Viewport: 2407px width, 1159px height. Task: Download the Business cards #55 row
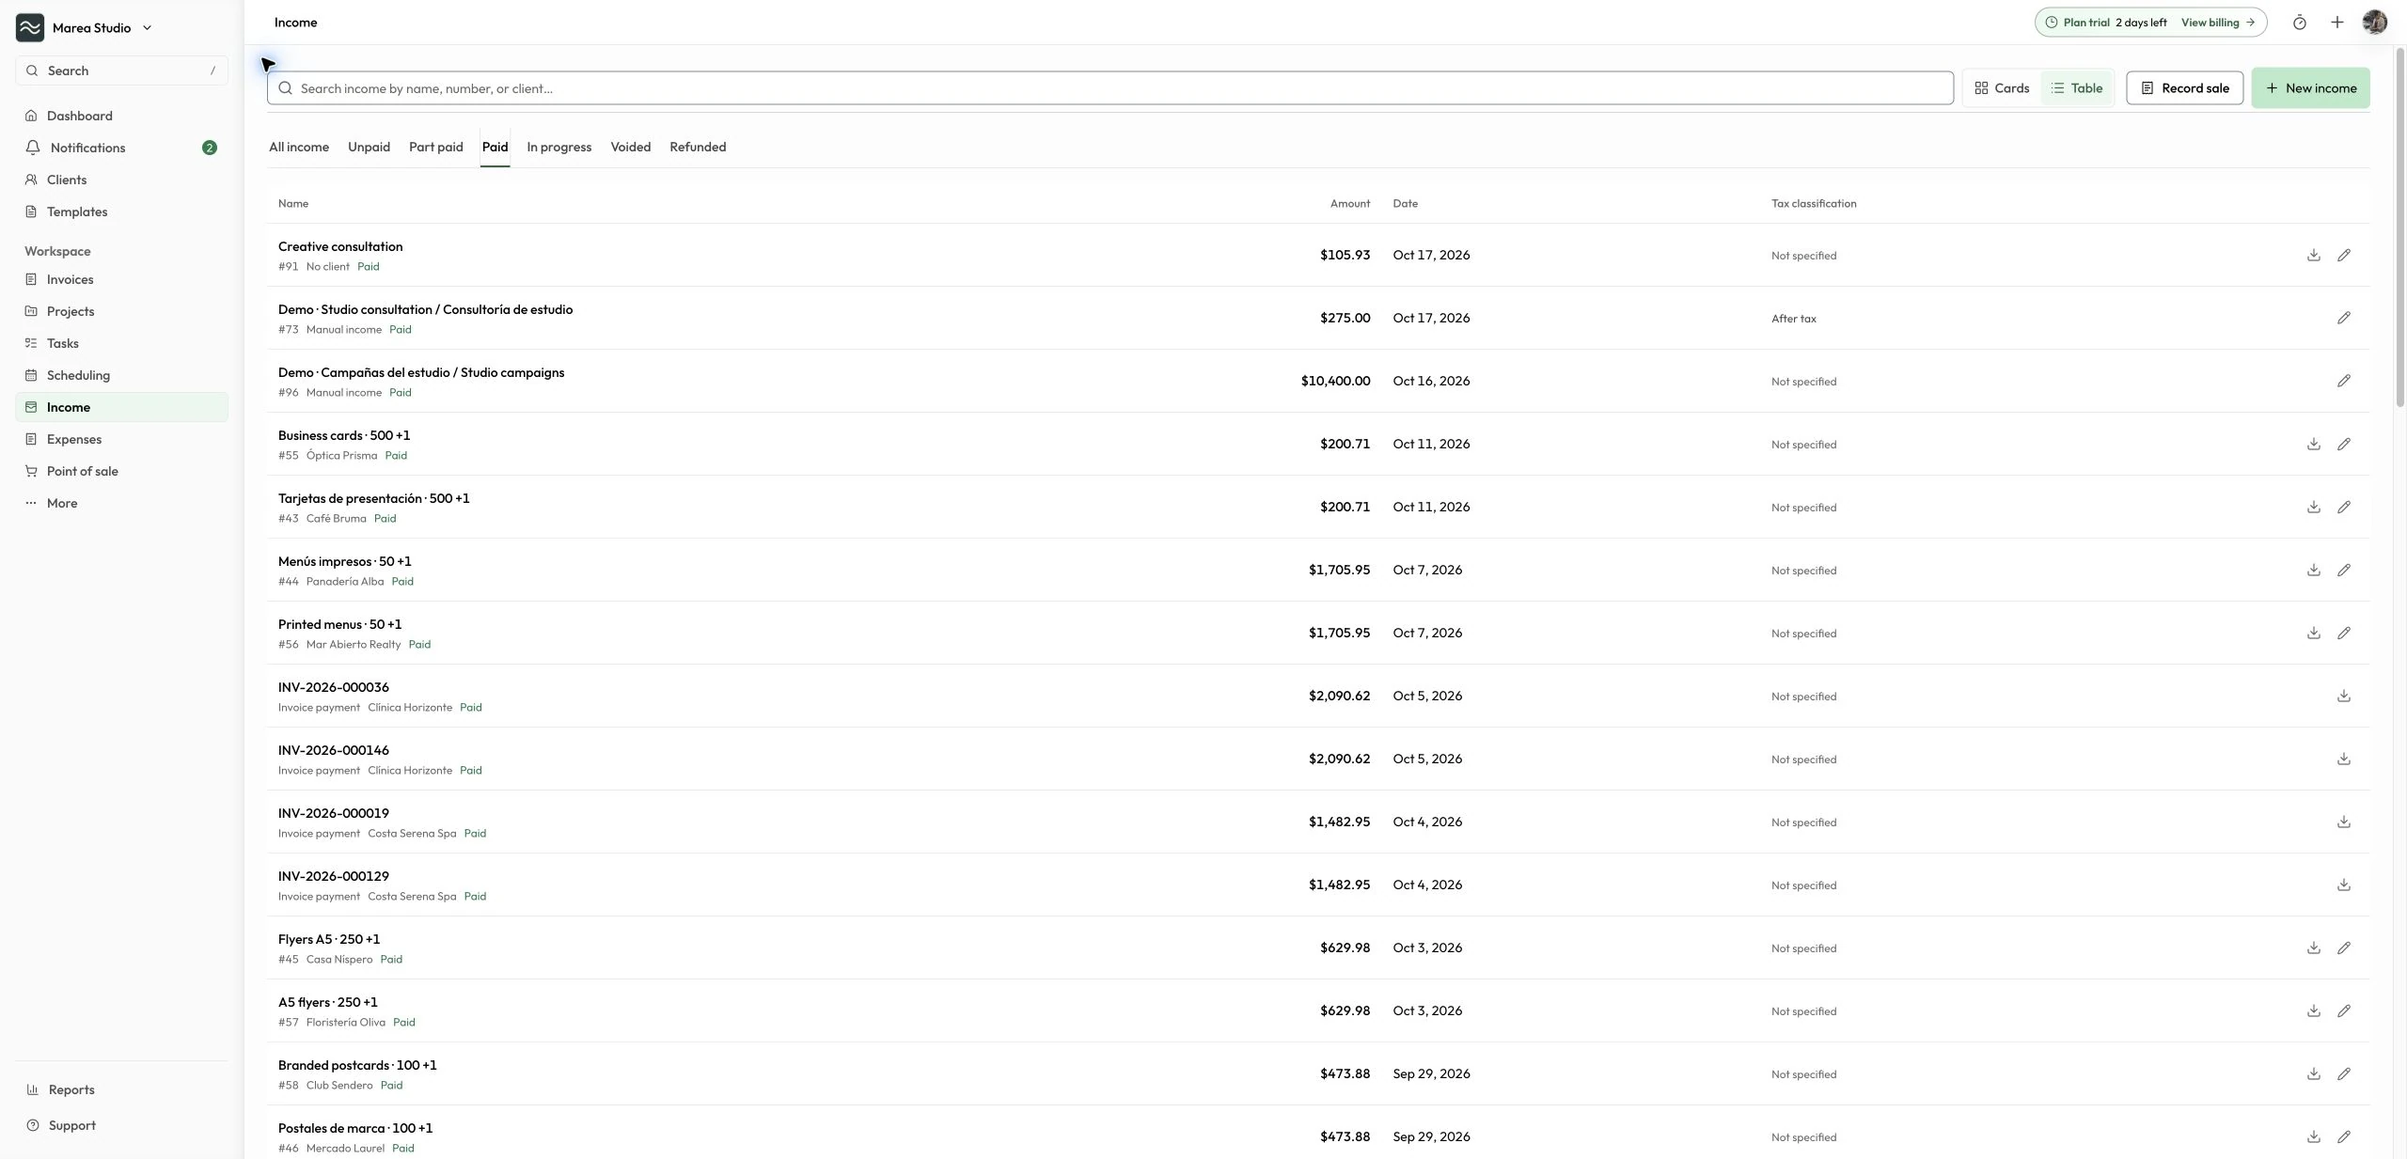coord(2313,444)
